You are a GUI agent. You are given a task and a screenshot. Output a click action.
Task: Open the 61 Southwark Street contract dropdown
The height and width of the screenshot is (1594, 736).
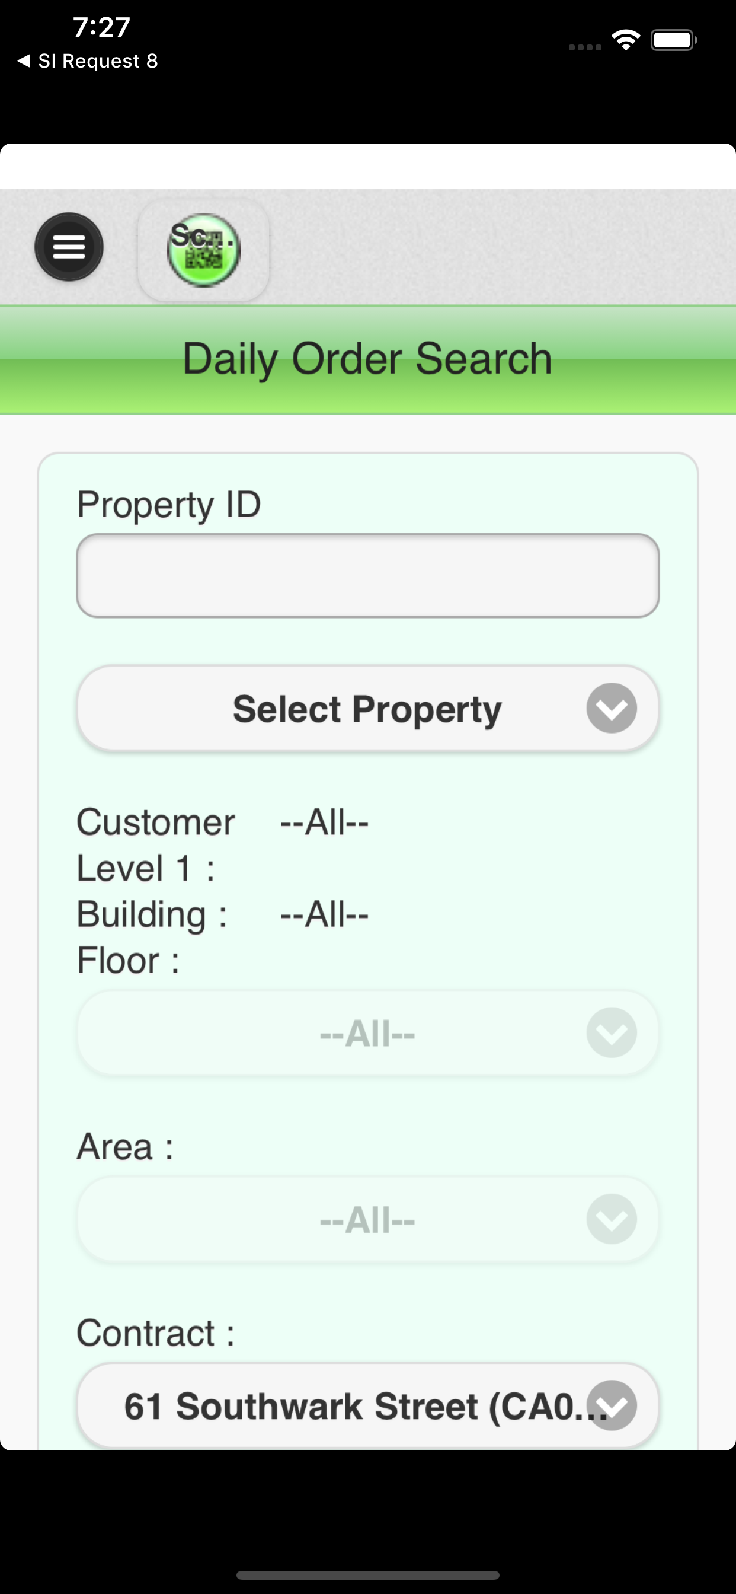(x=367, y=1405)
